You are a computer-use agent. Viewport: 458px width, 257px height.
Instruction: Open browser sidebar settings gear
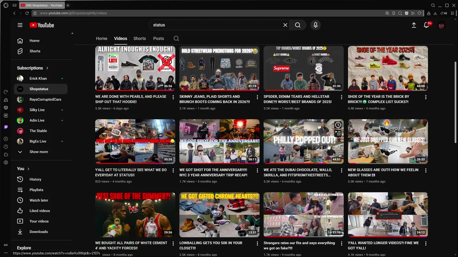pos(6,162)
